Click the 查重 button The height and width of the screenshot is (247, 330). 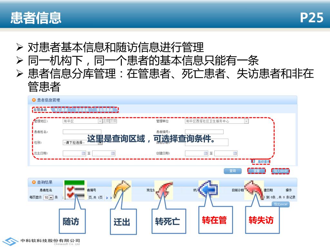(256, 171)
